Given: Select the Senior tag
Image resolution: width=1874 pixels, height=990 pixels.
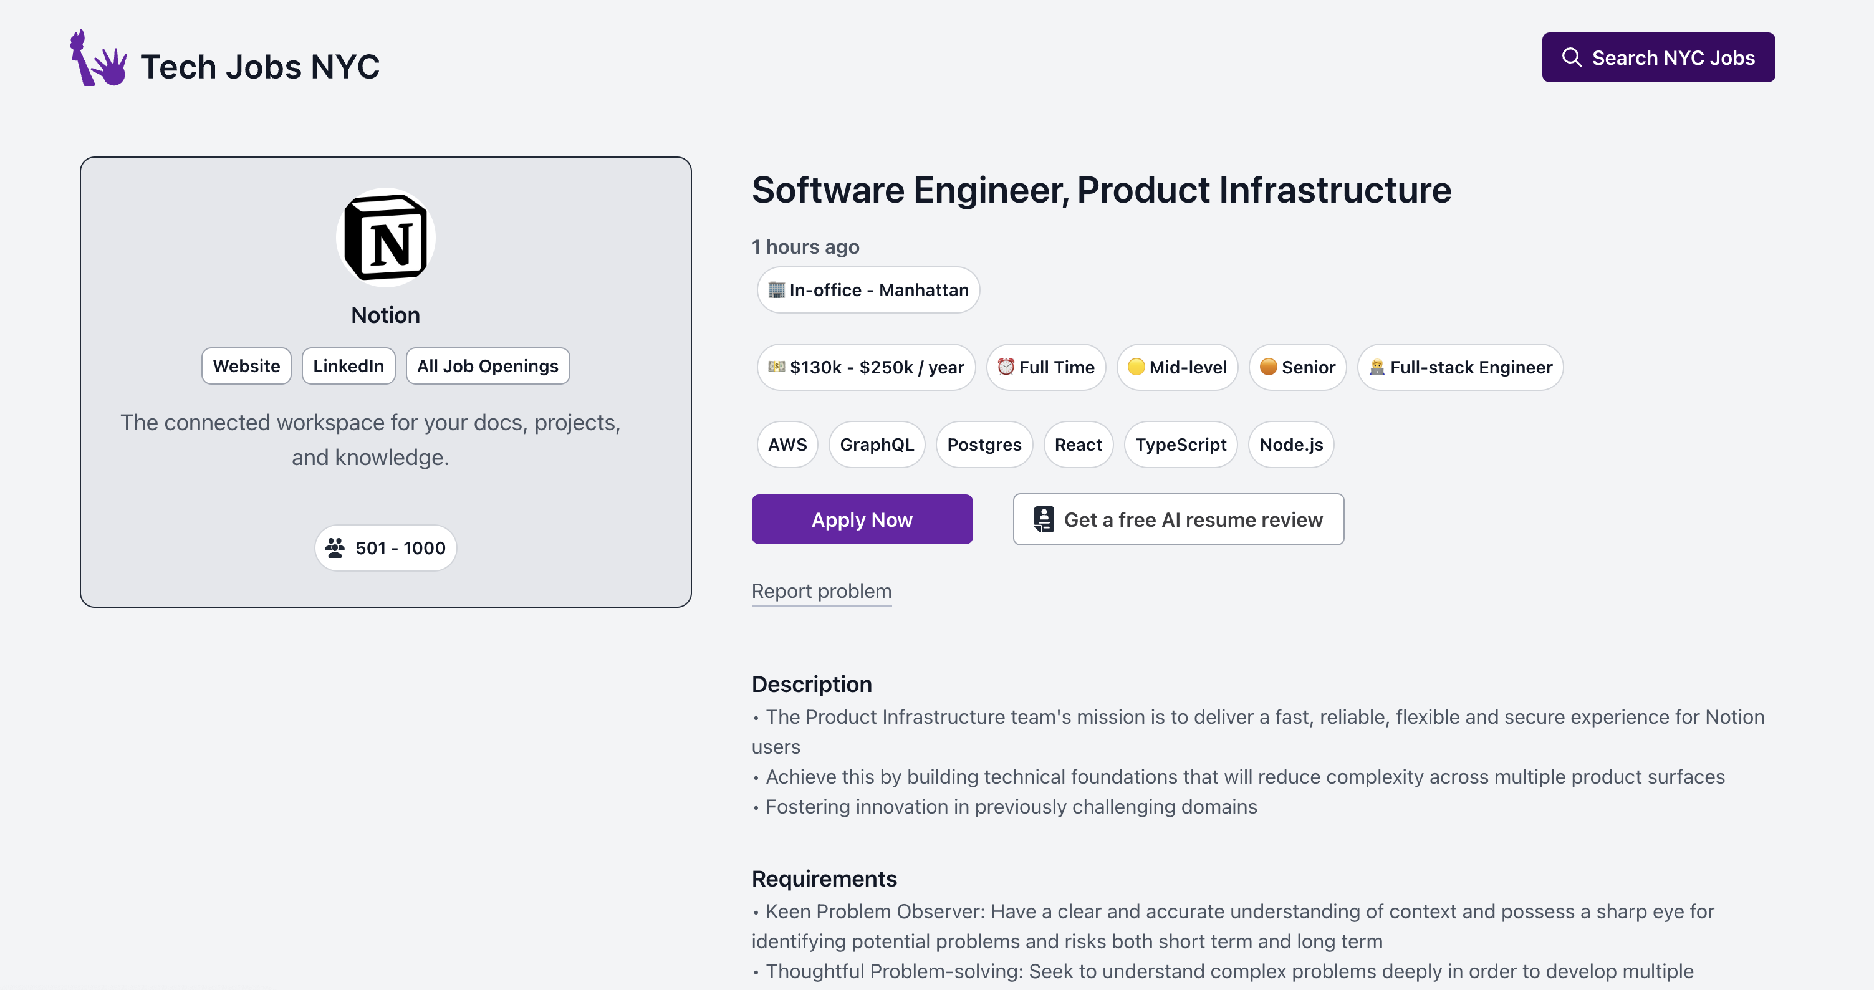Looking at the screenshot, I should point(1298,367).
